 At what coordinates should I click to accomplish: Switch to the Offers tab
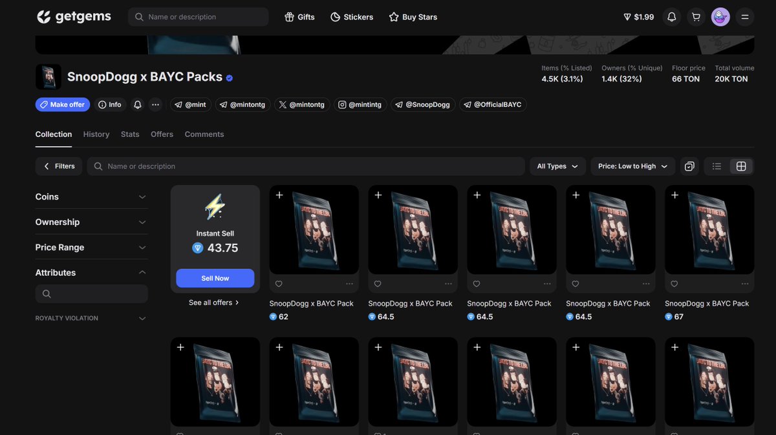point(162,134)
